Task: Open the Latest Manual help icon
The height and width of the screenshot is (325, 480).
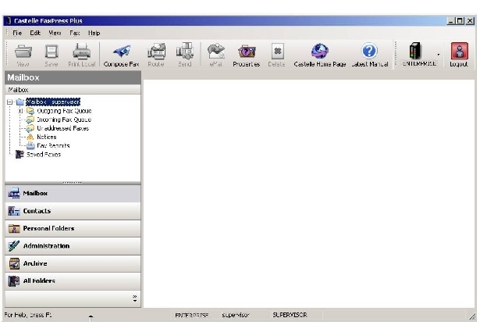Action: [369, 51]
